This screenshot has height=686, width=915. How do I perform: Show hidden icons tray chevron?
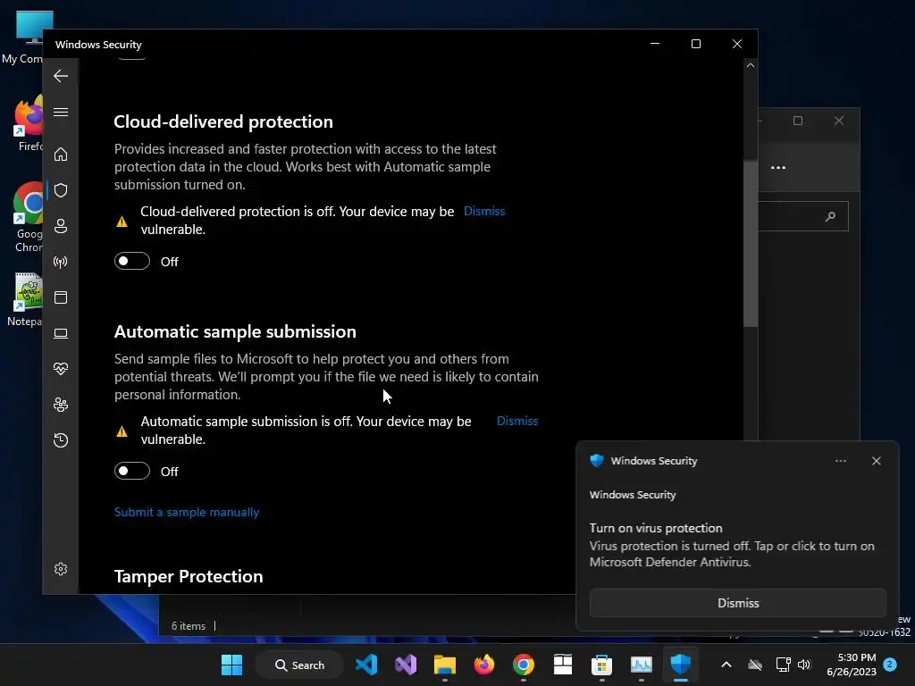click(726, 665)
